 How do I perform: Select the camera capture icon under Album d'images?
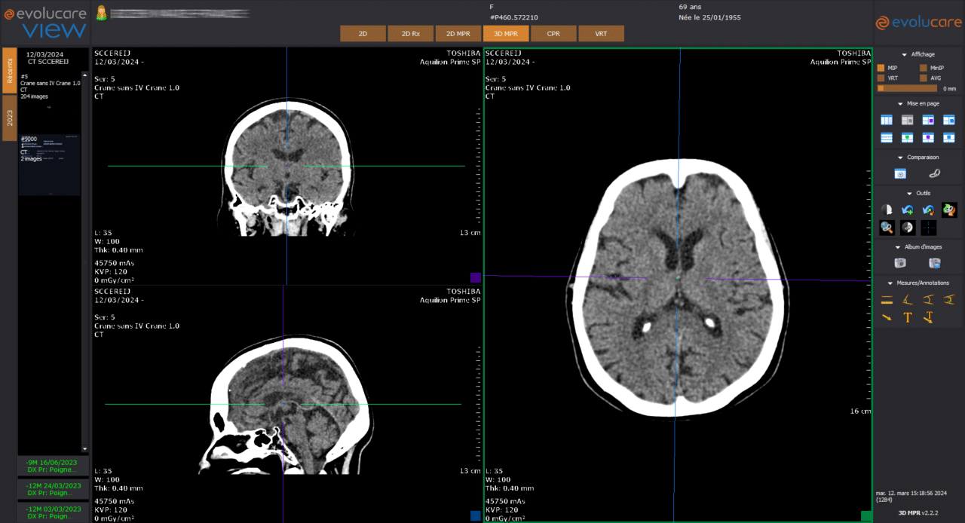tap(901, 262)
